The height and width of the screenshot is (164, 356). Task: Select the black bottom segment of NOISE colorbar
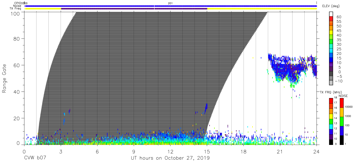(x=341, y=140)
